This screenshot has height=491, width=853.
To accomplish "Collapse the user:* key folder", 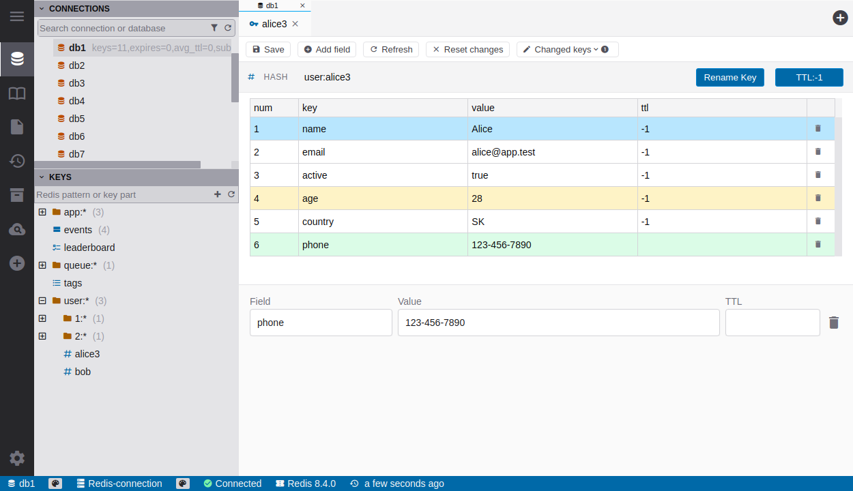I will (42, 301).
